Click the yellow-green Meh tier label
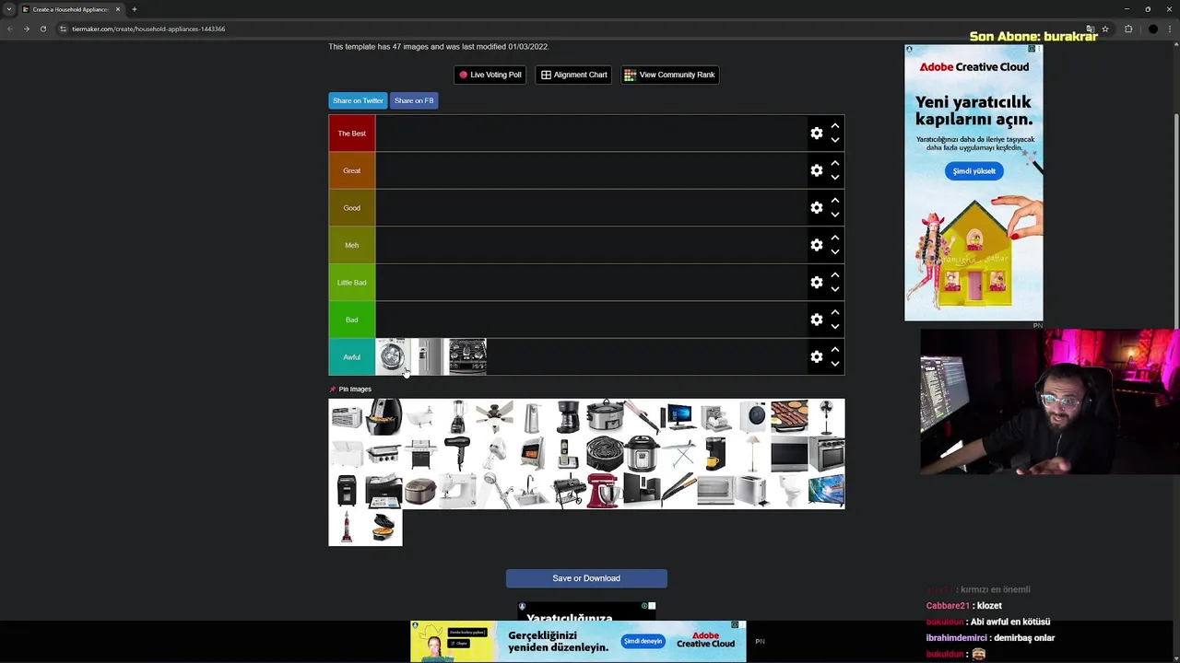Screen dimensions: 1180x663 pos(352,245)
